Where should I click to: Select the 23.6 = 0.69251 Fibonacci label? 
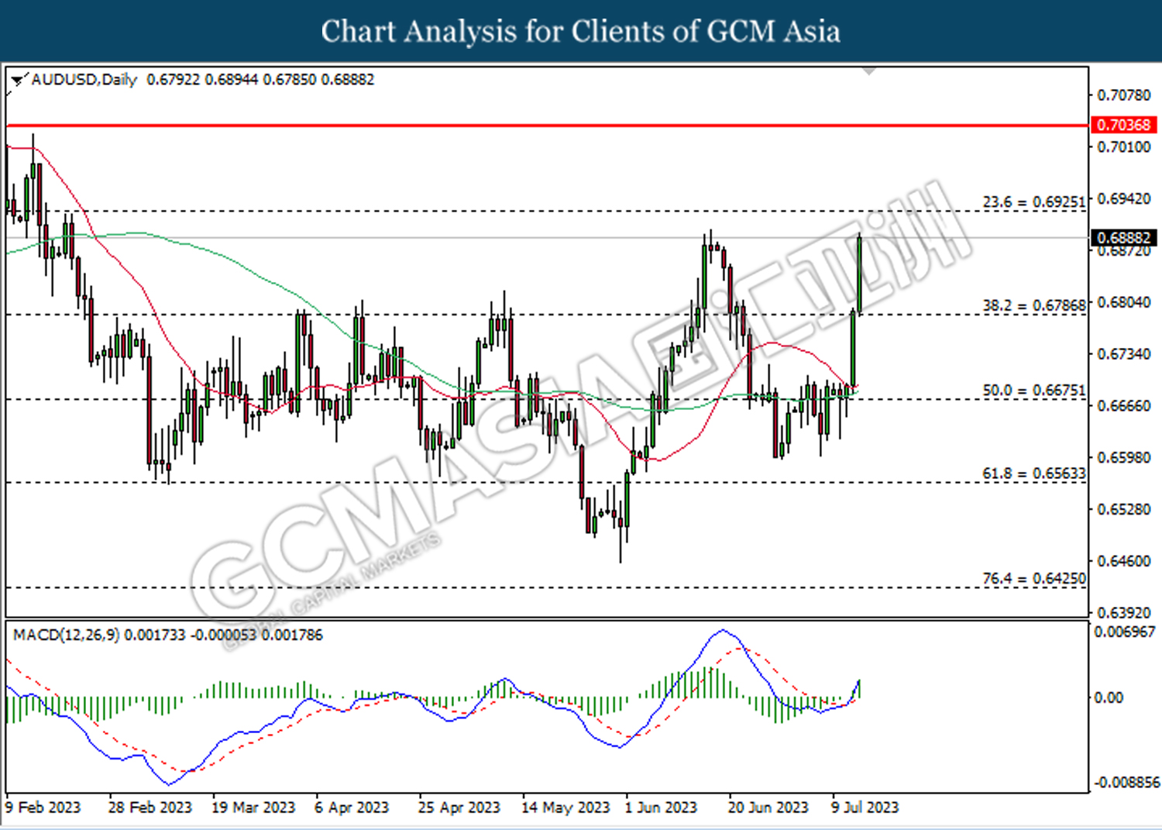[x=1034, y=202]
